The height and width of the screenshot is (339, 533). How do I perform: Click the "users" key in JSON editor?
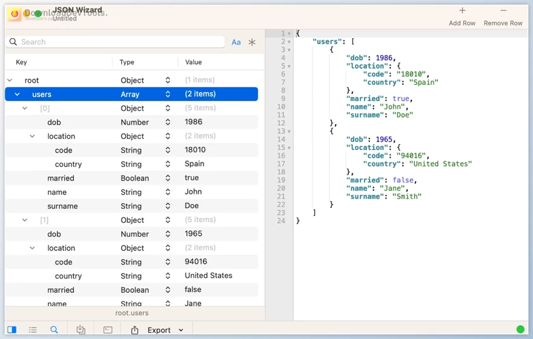(327, 41)
